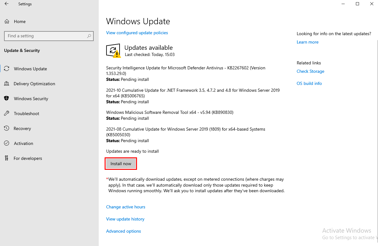Minimize the Settings window
This screenshot has width=378, height=246.
tap(343, 4)
